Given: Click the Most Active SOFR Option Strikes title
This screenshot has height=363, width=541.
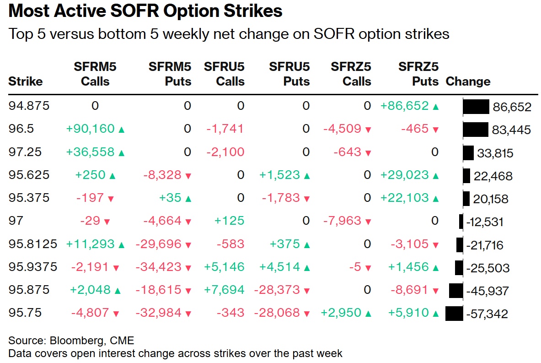Looking at the screenshot, I should pos(145,11).
